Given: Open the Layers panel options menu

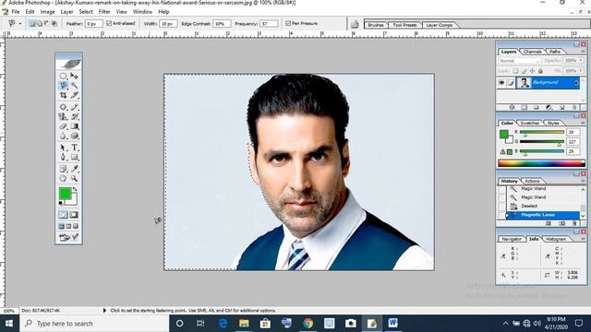Looking at the screenshot, I should click(x=583, y=52).
